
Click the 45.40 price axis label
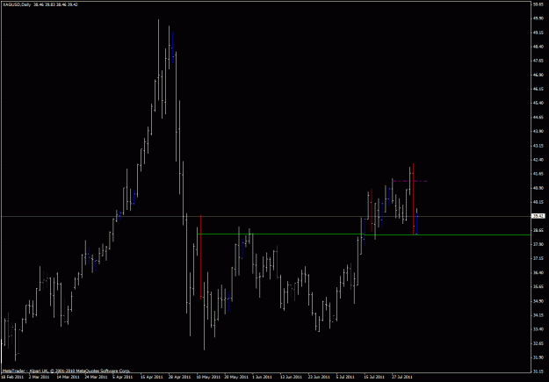click(538, 103)
